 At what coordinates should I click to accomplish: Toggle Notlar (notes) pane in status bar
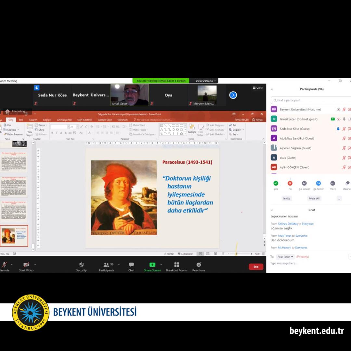point(169,253)
